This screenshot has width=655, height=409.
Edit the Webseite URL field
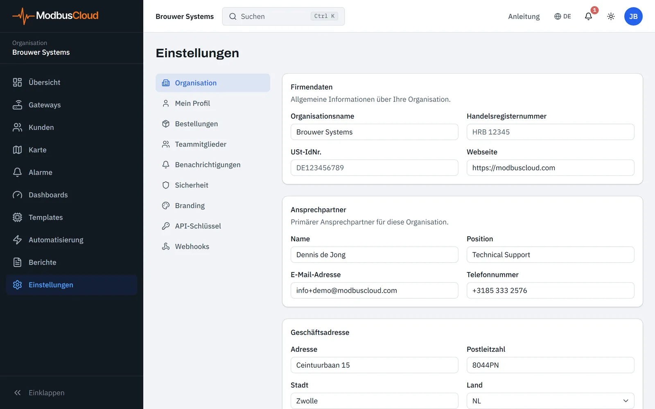point(550,168)
